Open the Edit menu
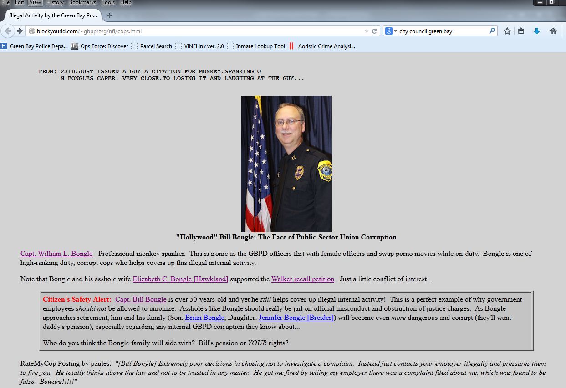This screenshot has height=388, width=566. coord(19,3)
